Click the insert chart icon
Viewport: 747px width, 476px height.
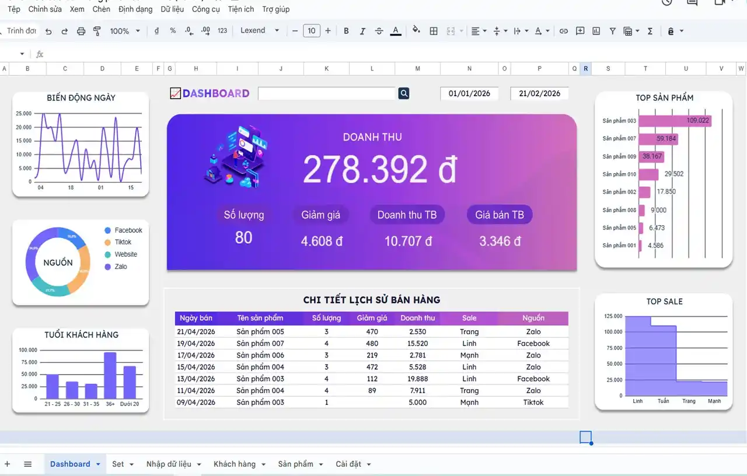pyautogui.click(x=596, y=31)
